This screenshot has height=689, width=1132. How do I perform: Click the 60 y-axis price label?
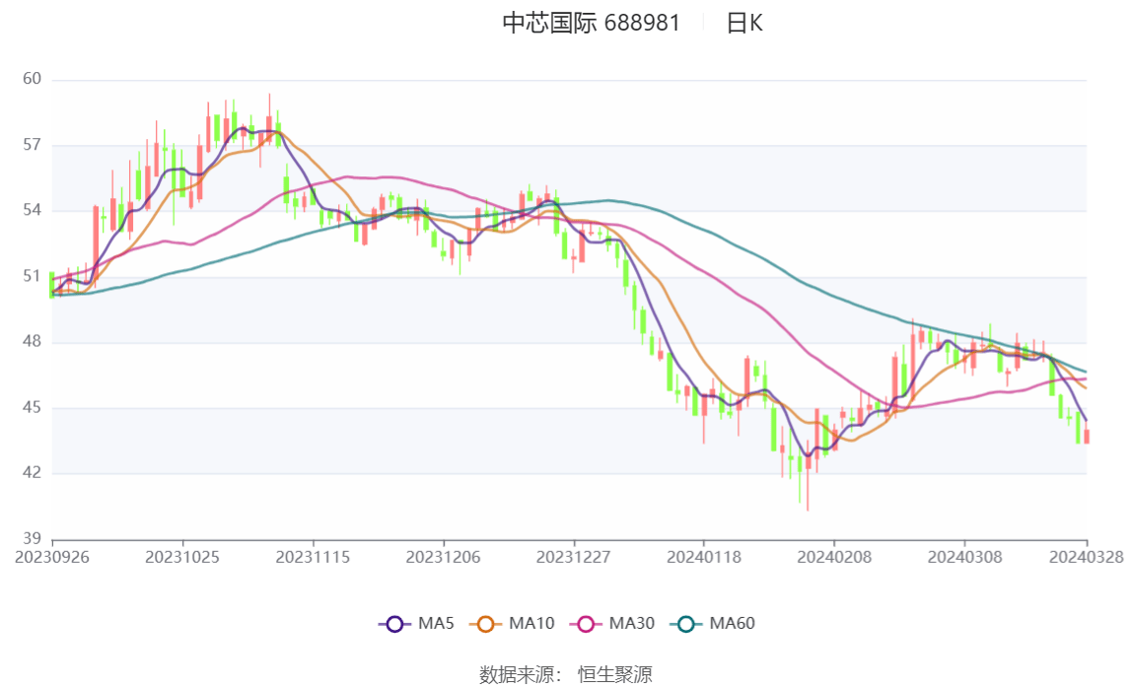(x=32, y=79)
